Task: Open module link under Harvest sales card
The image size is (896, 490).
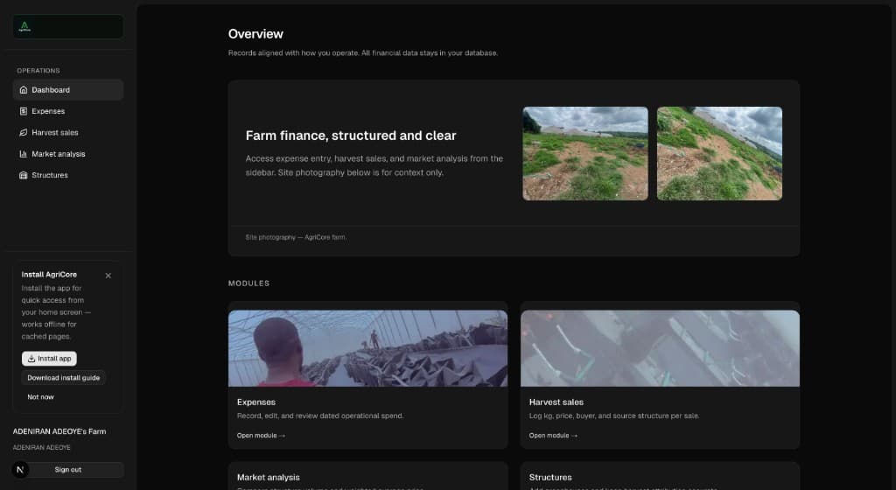Action: 553,435
